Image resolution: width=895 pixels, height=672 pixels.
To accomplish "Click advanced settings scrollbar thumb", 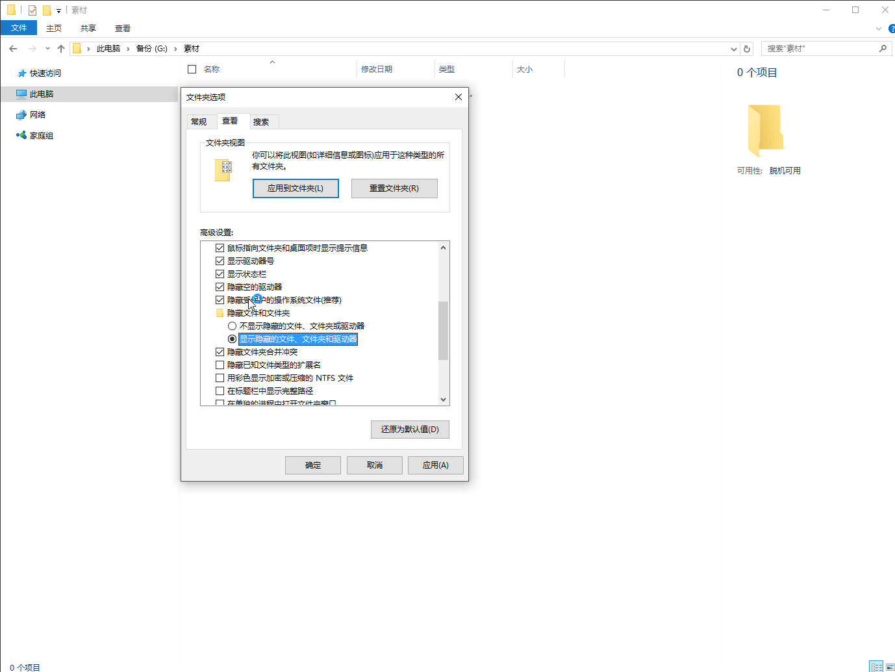I will [x=443, y=330].
